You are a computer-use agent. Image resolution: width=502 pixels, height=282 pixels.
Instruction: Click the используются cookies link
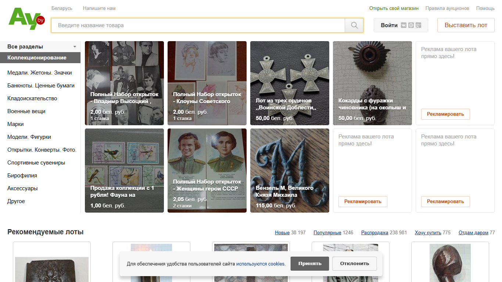(261, 264)
